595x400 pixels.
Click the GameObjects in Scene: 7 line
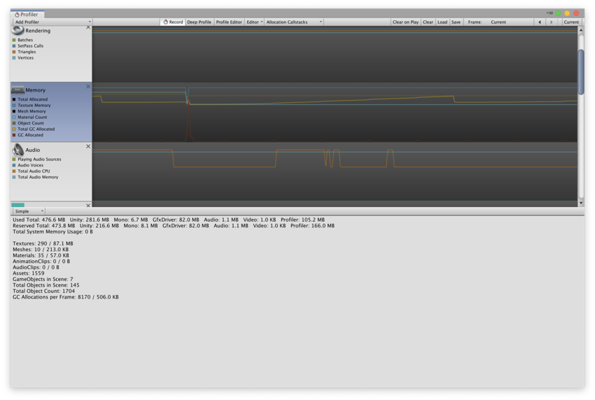(x=43, y=279)
